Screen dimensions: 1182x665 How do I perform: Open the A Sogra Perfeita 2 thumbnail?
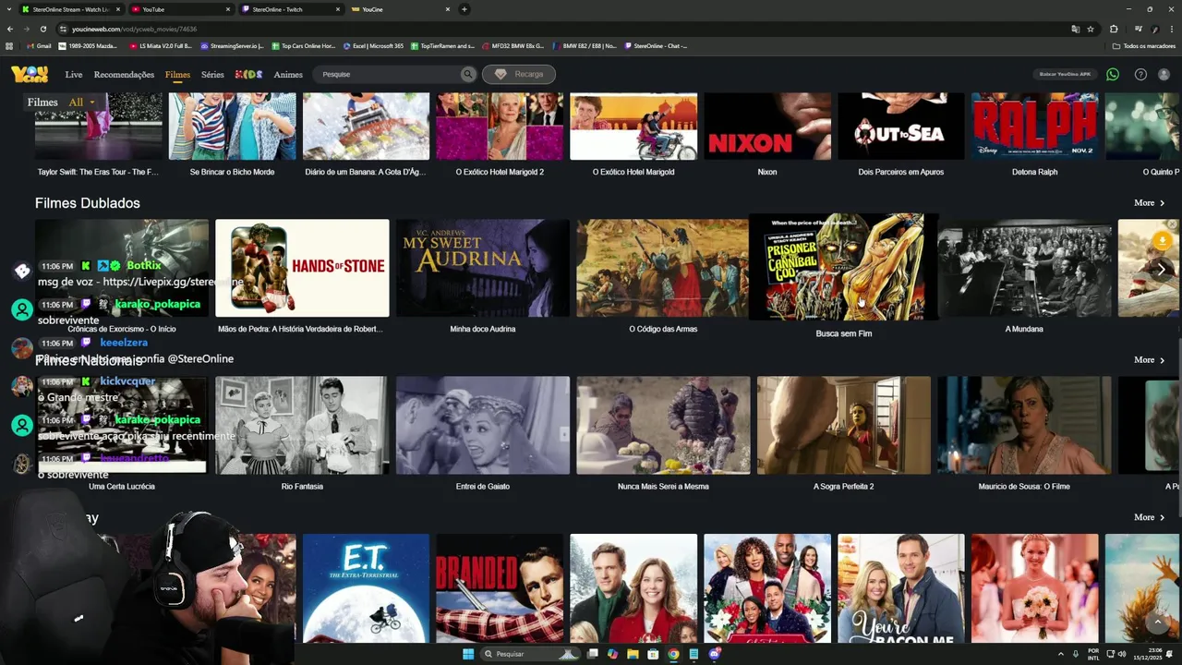point(844,426)
